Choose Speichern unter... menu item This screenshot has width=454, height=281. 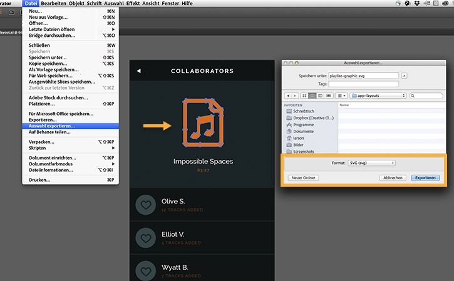70,57
